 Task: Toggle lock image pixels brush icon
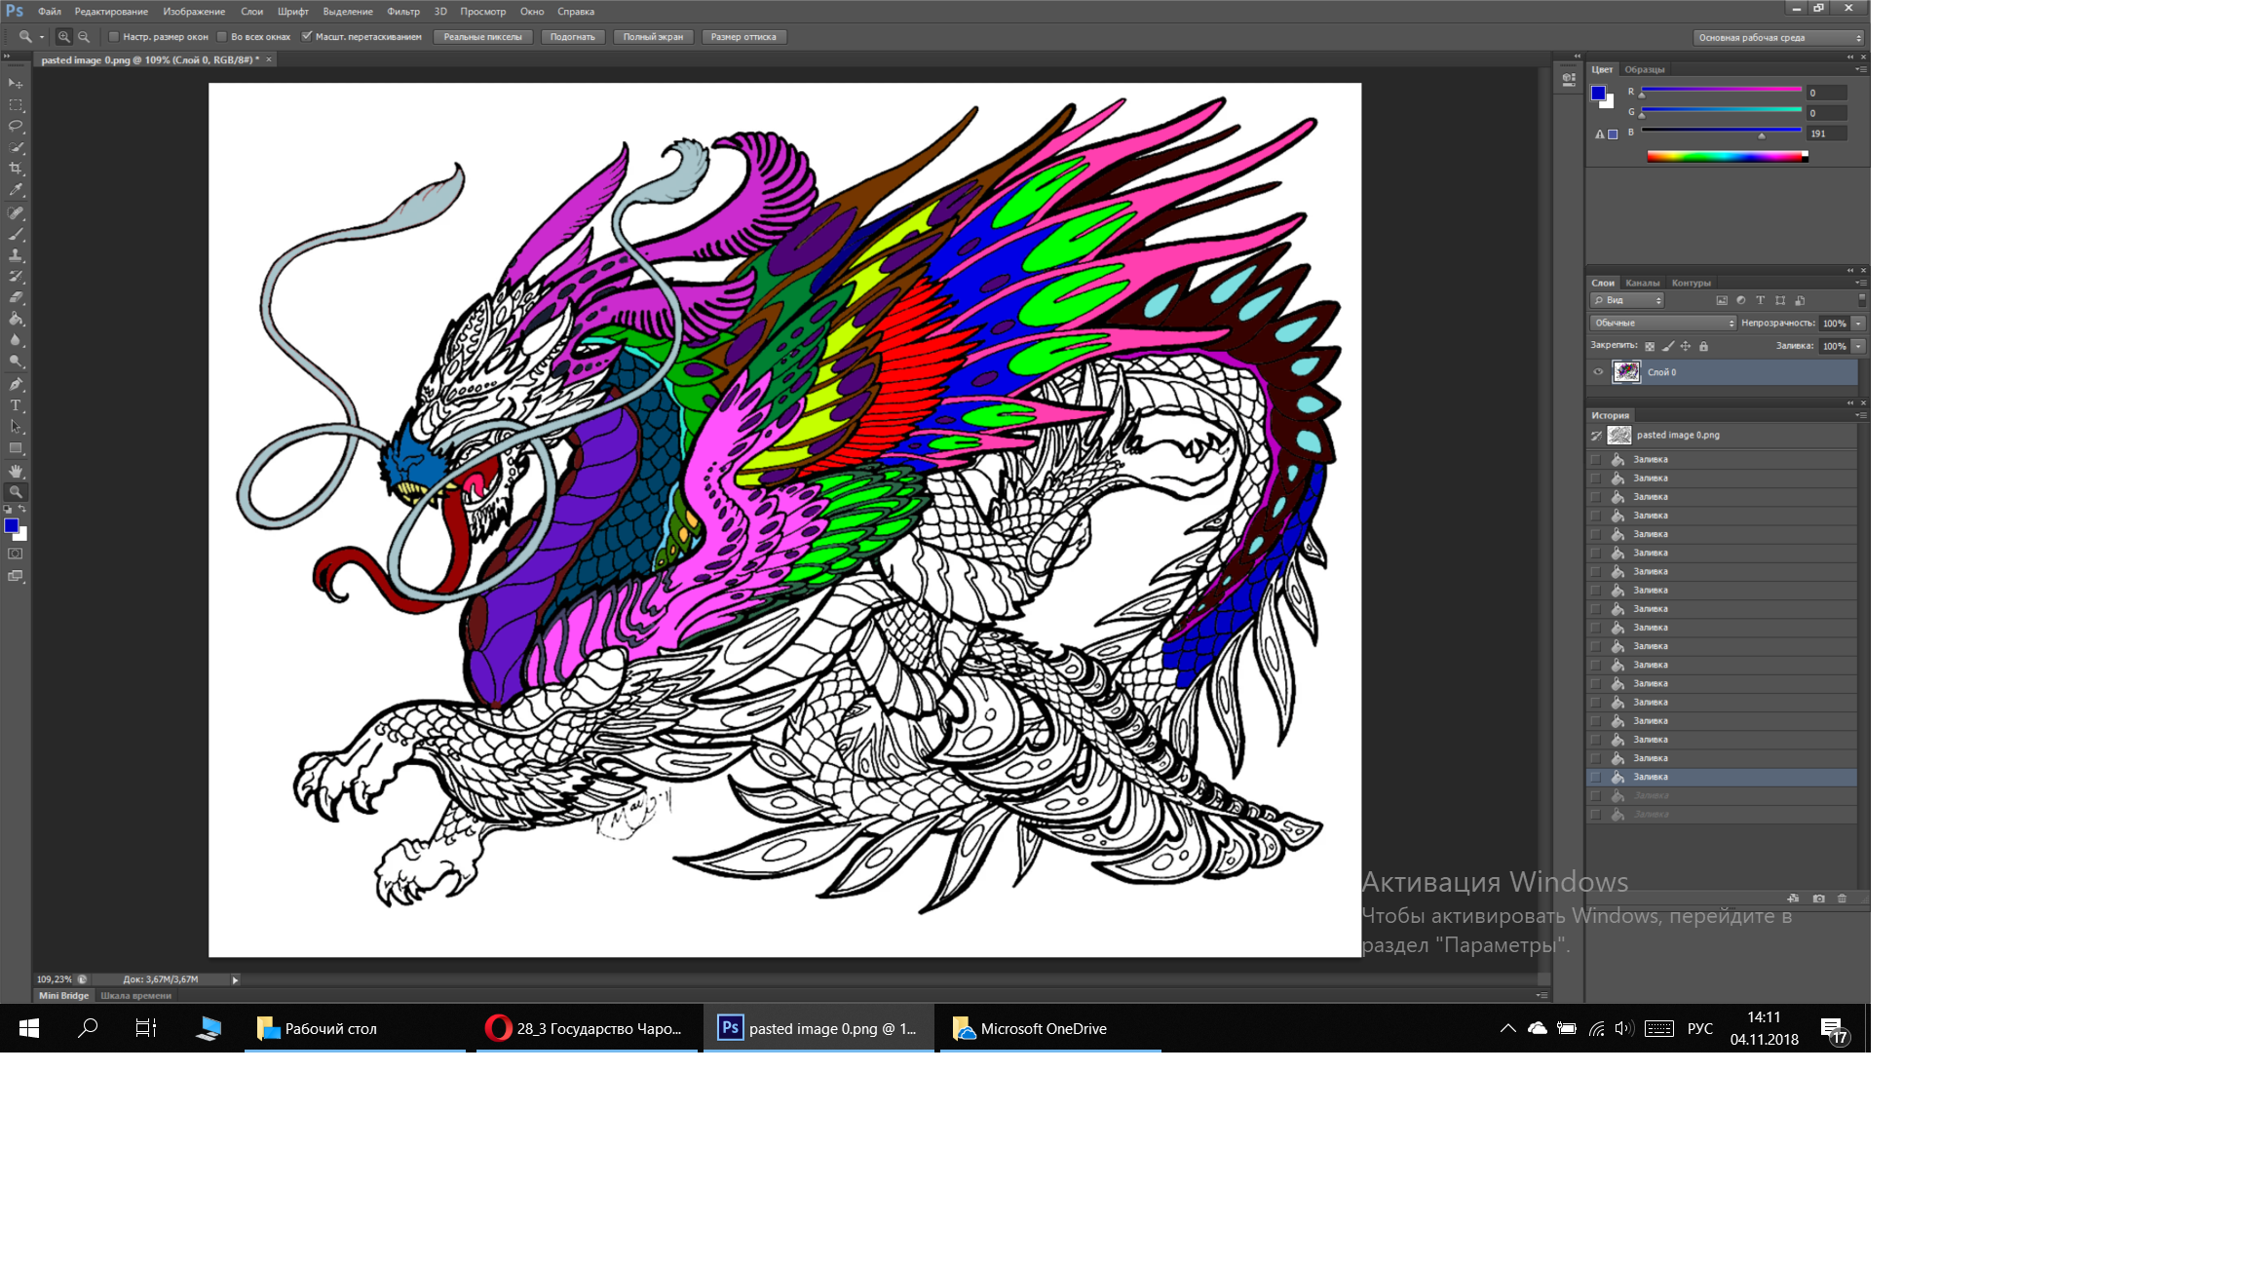[x=1668, y=347]
